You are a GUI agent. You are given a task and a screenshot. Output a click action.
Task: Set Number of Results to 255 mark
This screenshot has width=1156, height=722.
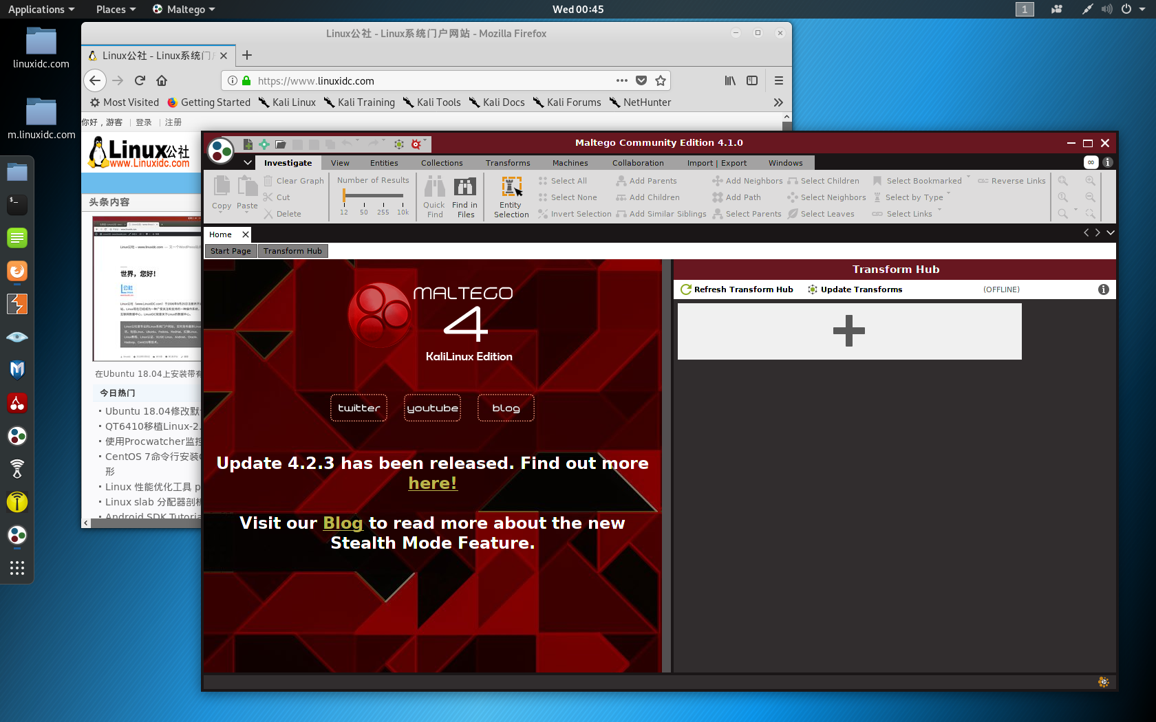point(383,212)
